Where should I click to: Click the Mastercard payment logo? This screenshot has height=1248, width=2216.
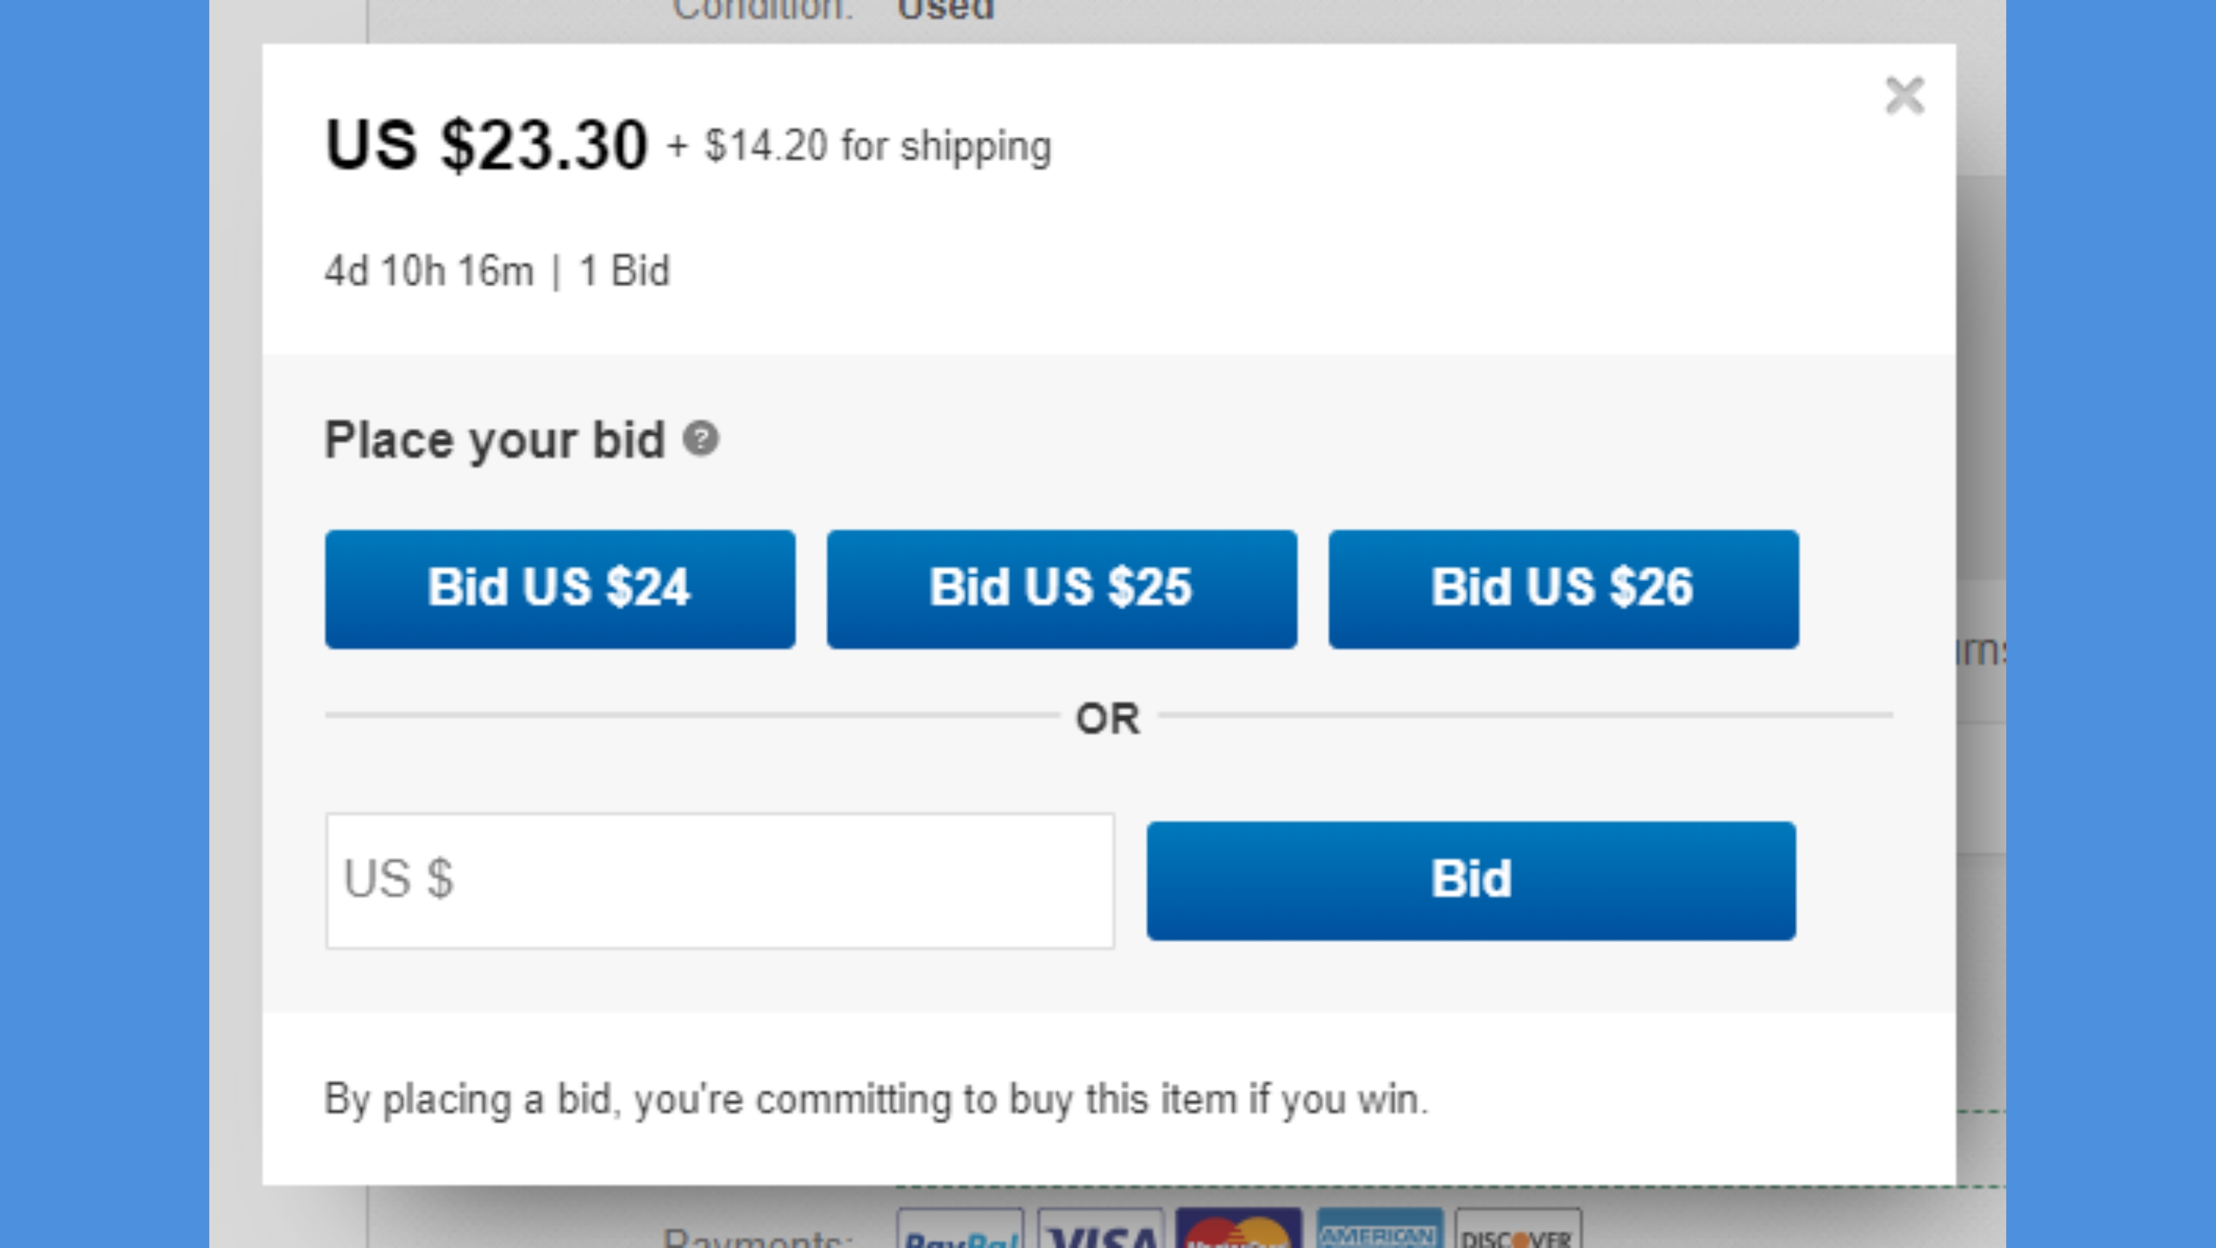(x=1239, y=1229)
